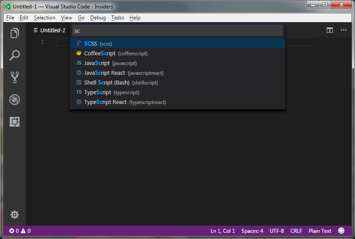355x239 pixels.
Task: Click the errors count icon in status bar
Action: point(11,231)
